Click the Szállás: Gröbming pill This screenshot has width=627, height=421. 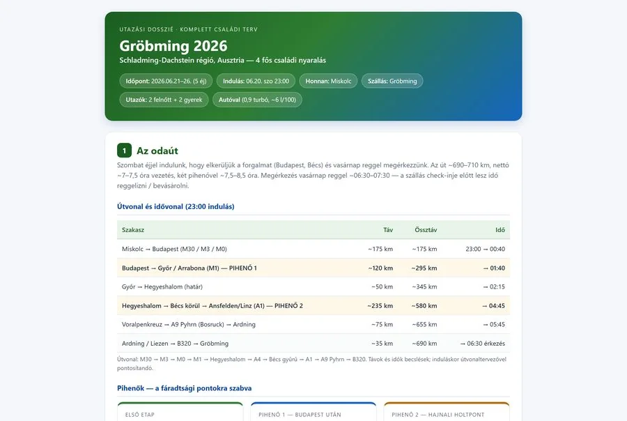392,81
